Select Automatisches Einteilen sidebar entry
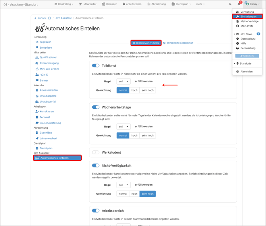The width and height of the screenshot is (266, 226). [57, 158]
